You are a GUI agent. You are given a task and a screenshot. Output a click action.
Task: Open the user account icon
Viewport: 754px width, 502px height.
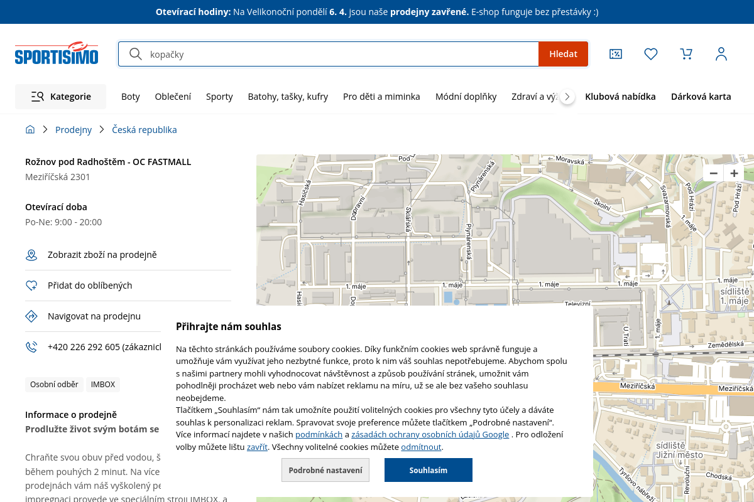[x=721, y=54]
